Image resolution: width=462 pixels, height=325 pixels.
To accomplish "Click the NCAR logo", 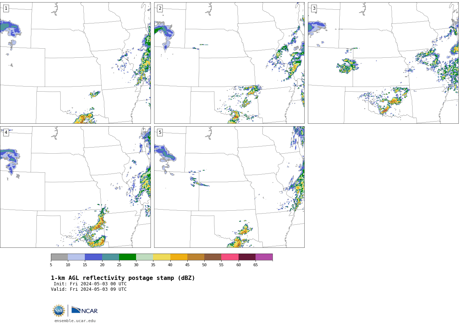I will [84, 310].
